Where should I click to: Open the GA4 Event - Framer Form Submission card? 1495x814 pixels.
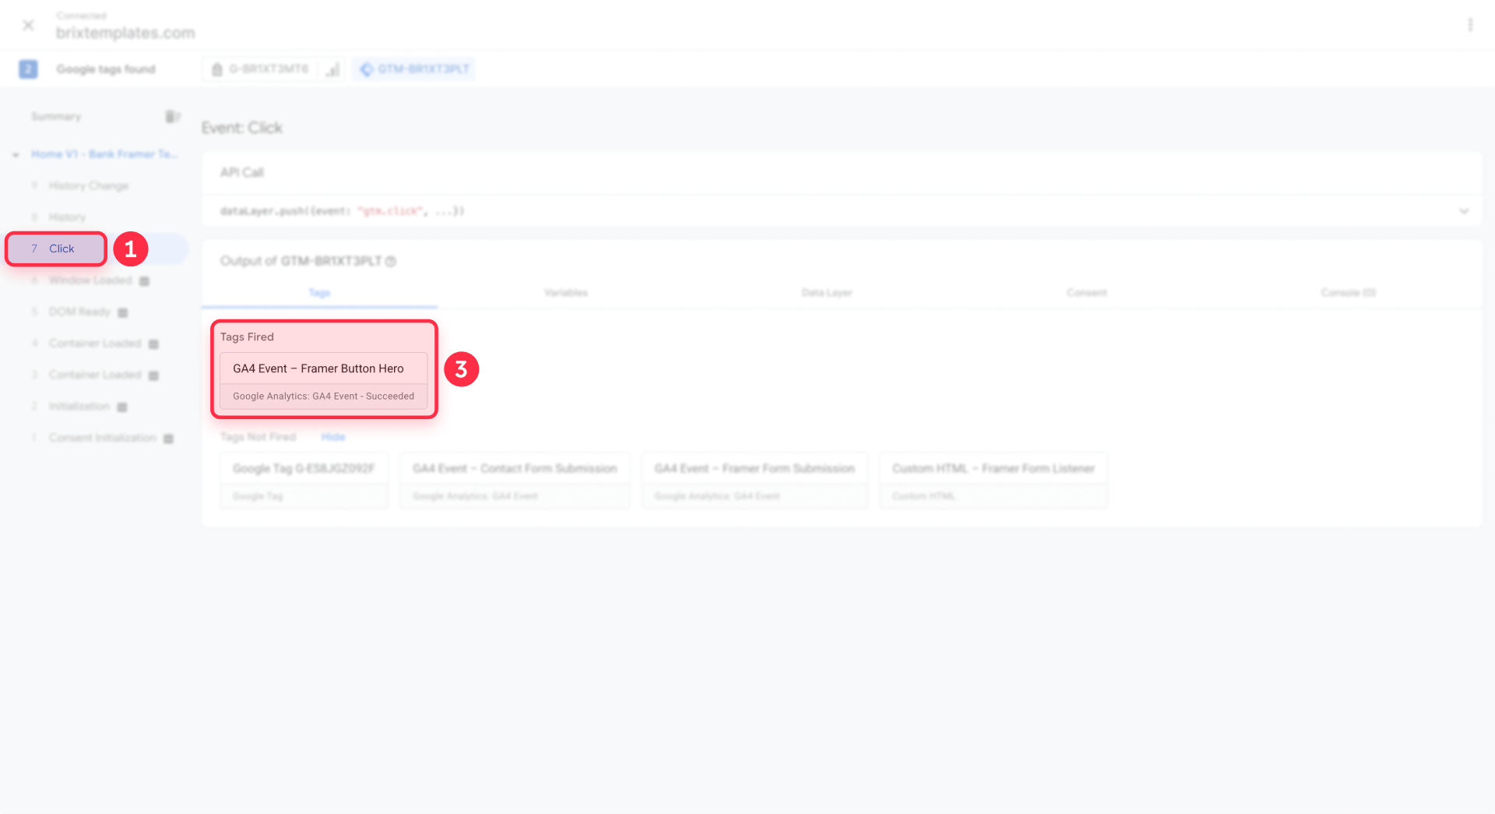pyautogui.click(x=755, y=481)
